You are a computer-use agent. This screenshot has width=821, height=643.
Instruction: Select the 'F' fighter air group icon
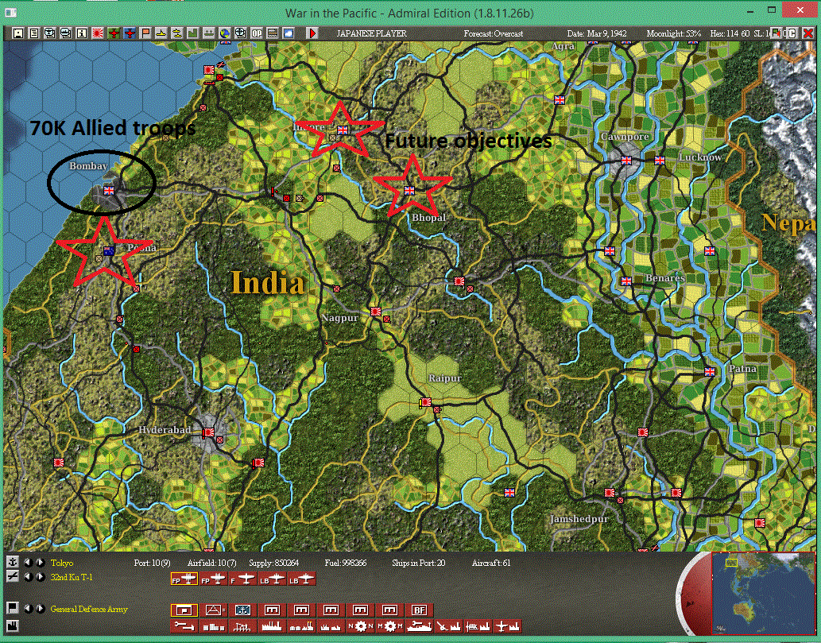tap(243, 579)
